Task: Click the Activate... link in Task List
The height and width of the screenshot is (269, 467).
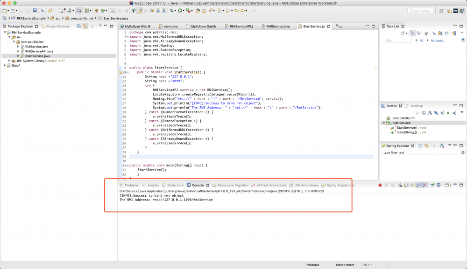Action: [438, 41]
